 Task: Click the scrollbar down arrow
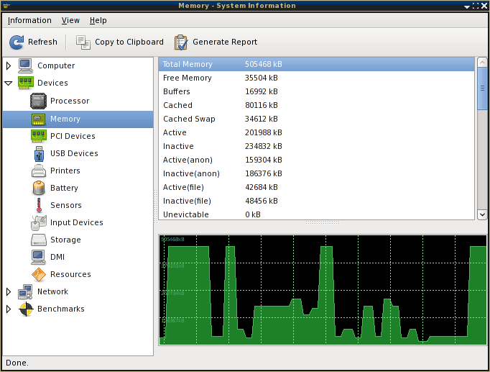[482, 214]
